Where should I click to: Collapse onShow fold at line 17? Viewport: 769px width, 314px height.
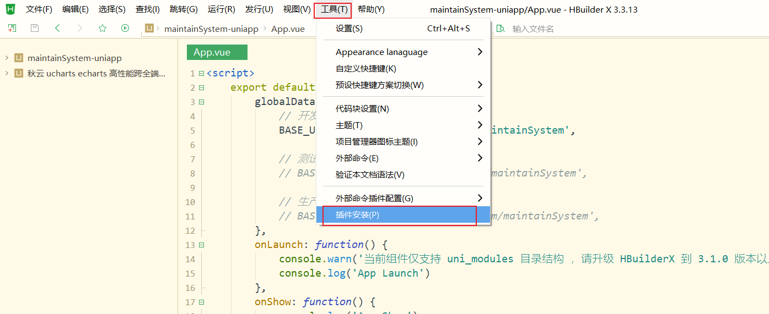[201, 302]
